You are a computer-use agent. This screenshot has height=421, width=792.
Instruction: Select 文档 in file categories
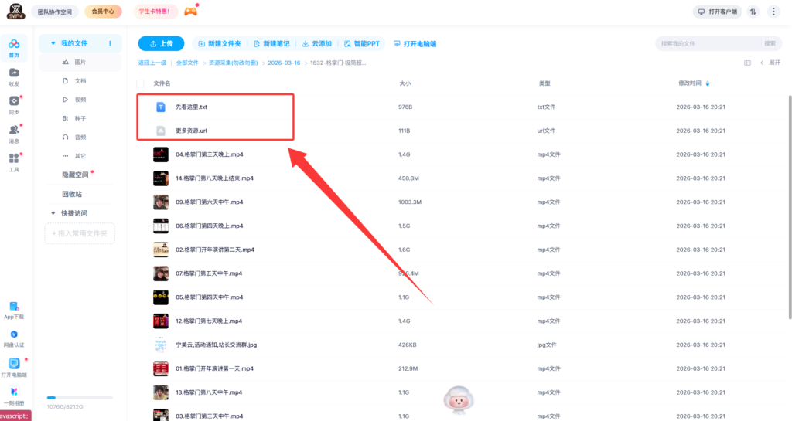point(80,80)
